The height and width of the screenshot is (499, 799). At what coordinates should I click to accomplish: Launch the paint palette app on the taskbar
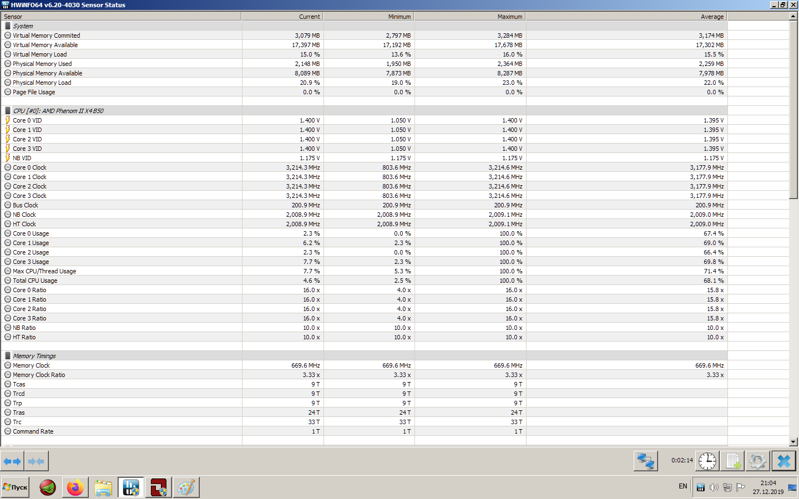(x=186, y=487)
